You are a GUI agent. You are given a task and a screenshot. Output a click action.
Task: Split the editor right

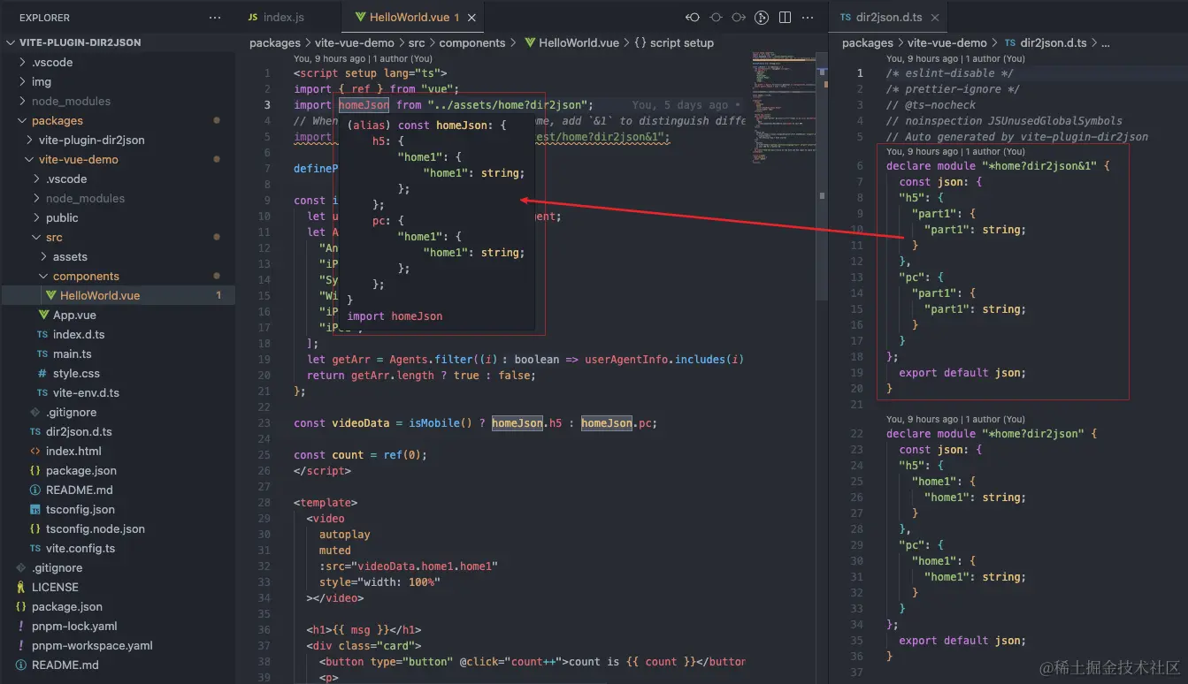pos(786,17)
